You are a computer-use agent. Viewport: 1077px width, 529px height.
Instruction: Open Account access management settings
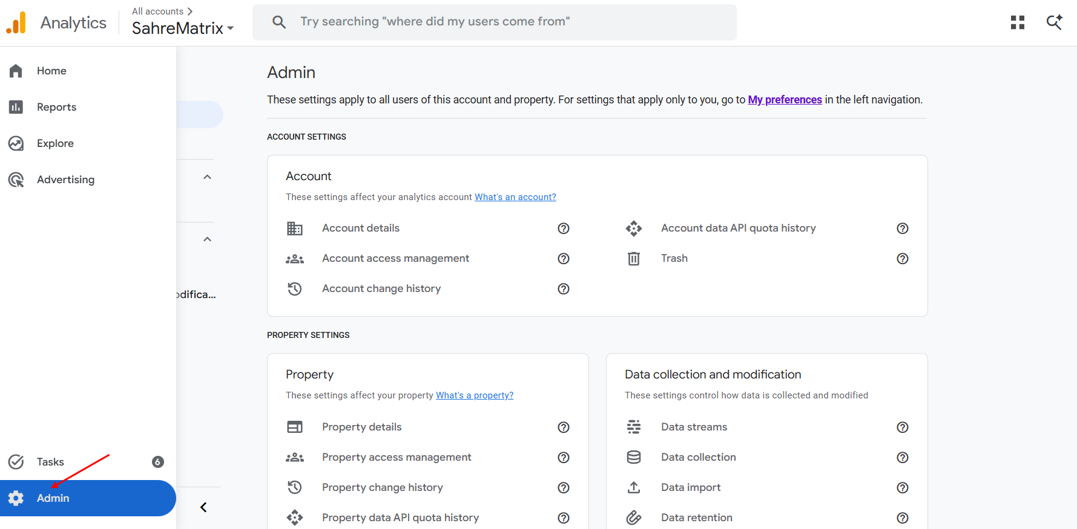[x=395, y=258]
